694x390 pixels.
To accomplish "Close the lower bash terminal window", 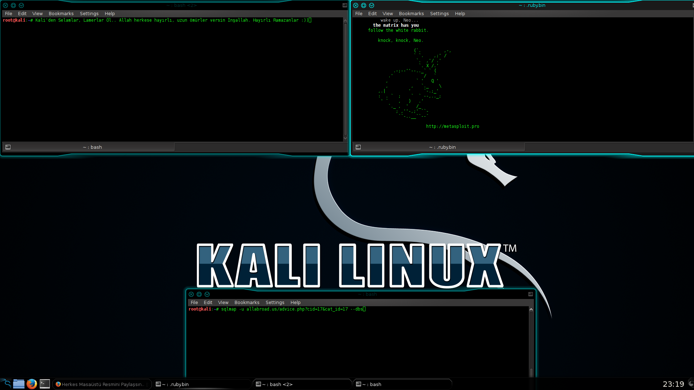I will click(191, 294).
